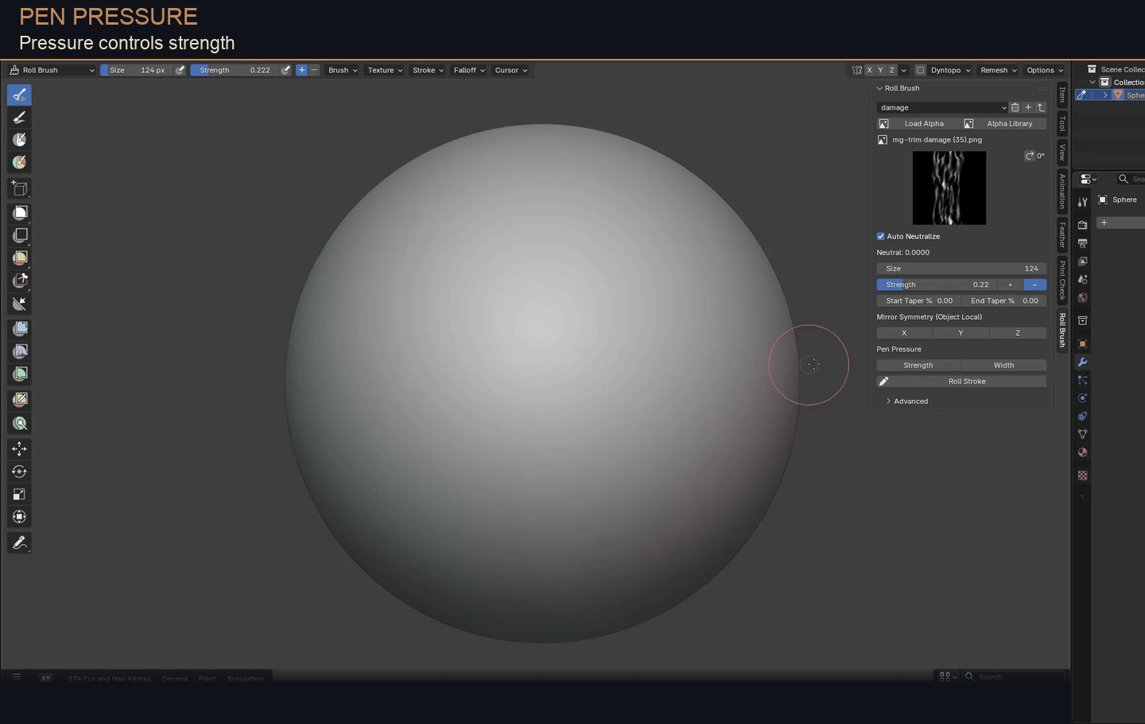
Task: Click the add preset plus icon next to damage
Action: click(1028, 107)
